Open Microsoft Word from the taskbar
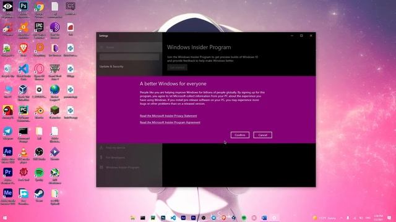Image resolution: width=396 pixels, height=222 pixels. coord(264,218)
